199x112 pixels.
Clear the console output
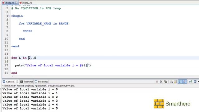(171, 82)
